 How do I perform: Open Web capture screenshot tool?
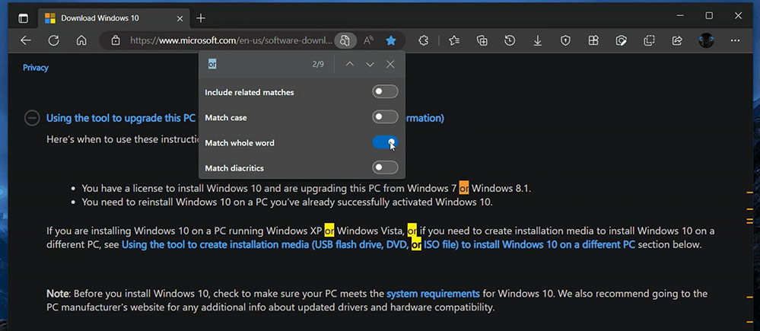point(622,40)
